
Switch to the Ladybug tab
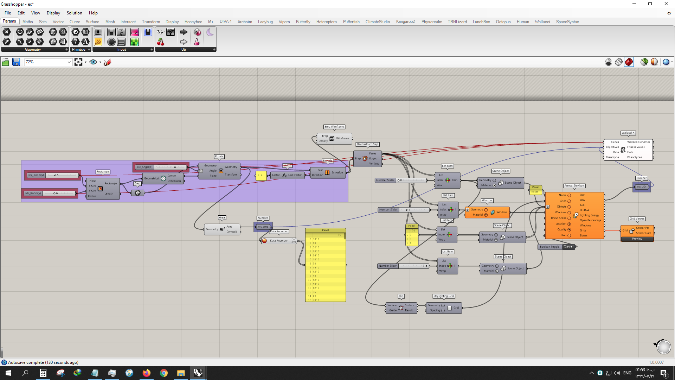[x=265, y=22]
